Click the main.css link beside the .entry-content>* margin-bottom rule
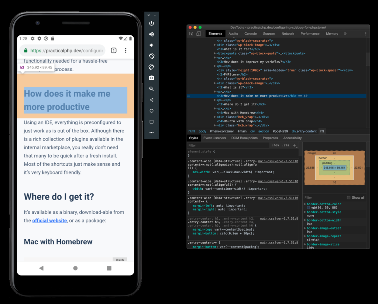This screenshot has height=304, width=378. (x=279, y=242)
